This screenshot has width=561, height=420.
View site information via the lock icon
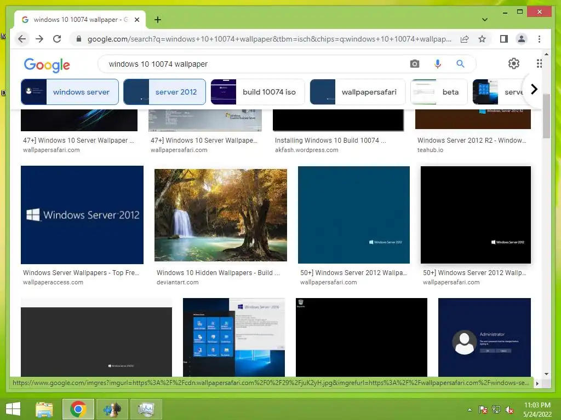pos(79,39)
